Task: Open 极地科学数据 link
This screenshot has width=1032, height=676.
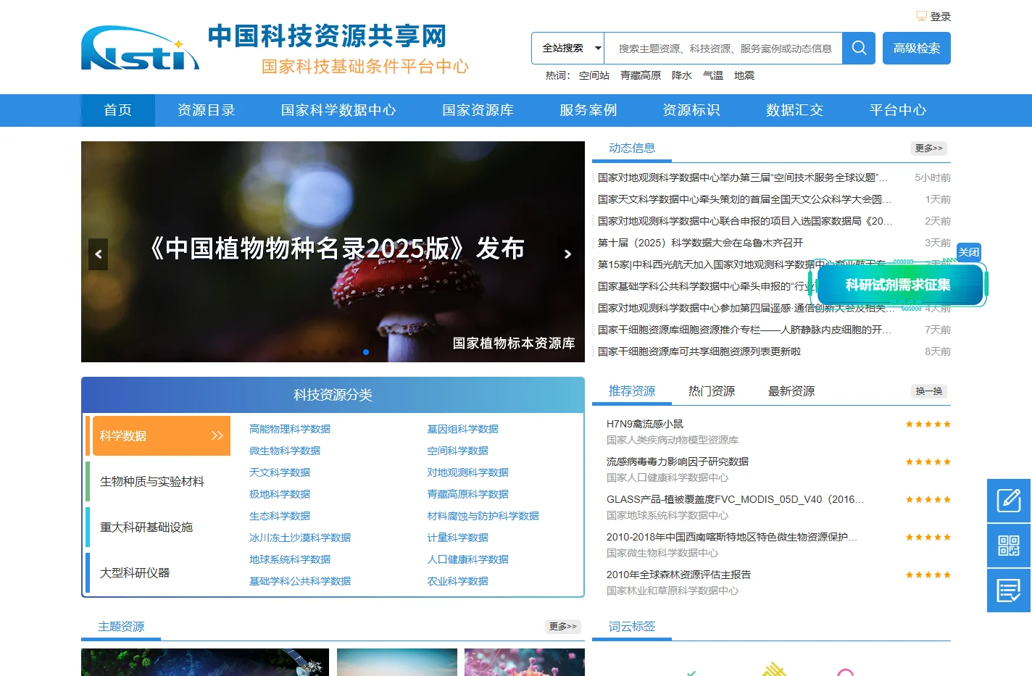Action: (280, 494)
